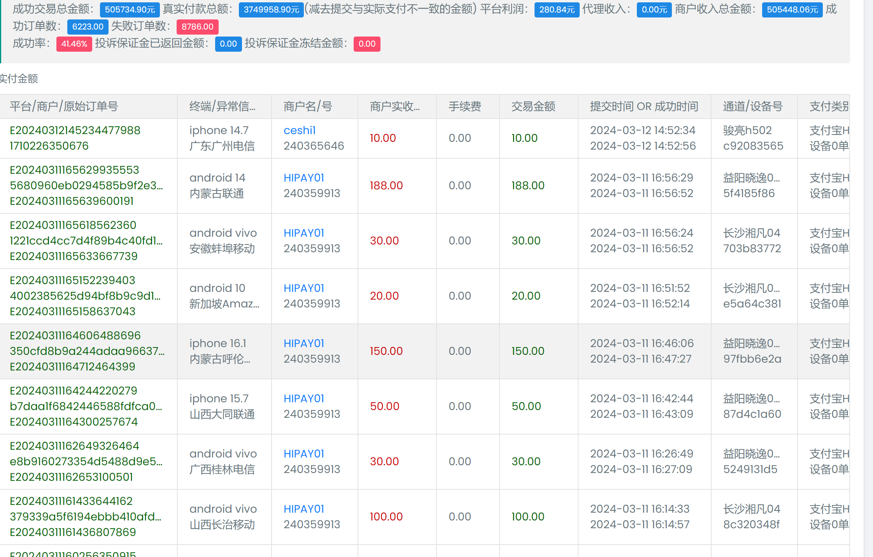
Task: Open the ceshi1 merchant link
Action: pyautogui.click(x=299, y=130)
